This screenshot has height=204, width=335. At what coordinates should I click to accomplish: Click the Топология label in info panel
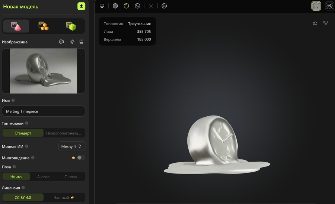pyautogui.click(x=113, y=24)
